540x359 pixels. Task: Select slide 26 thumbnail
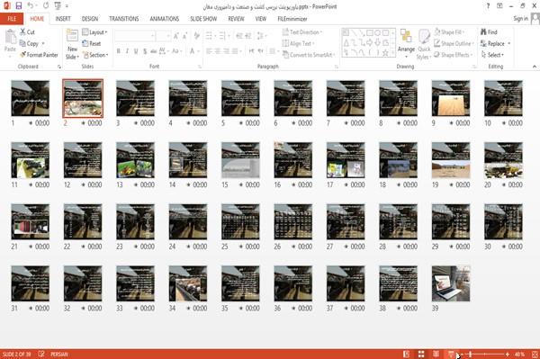[293, 221]
